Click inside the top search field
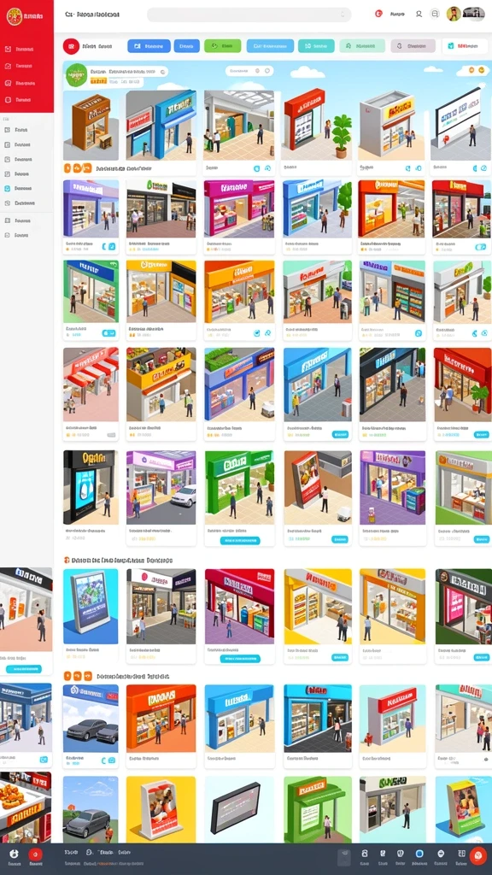Viewport: 492px width, 875px height. tap(249, 15)
